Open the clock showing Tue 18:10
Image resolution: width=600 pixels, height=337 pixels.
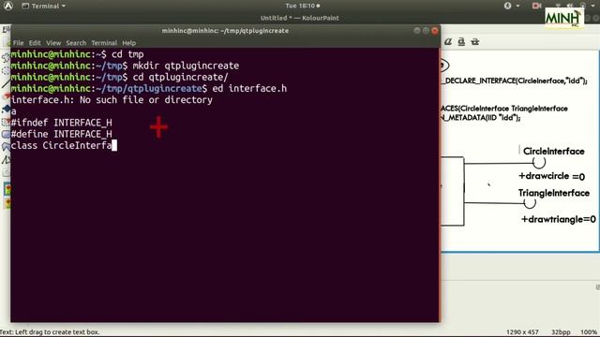click(302, 6)
